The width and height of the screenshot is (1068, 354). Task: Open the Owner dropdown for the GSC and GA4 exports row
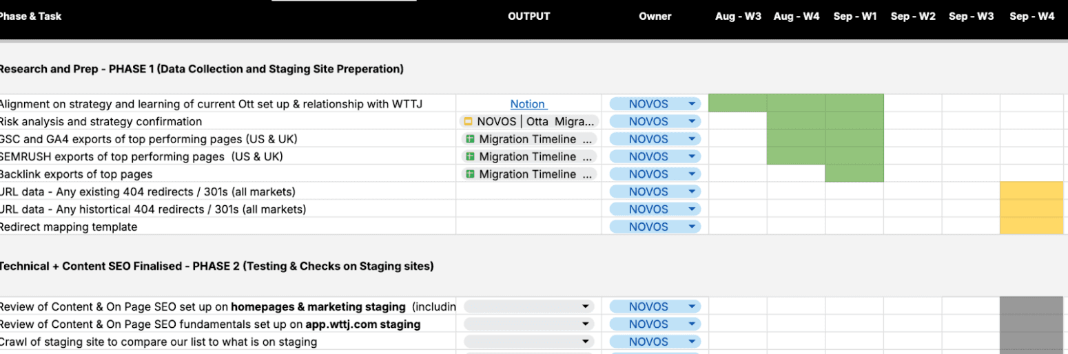click(655, 139)
